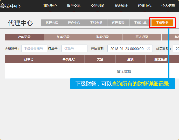
Task: View the 代理报表 tab
Action: [x=118, y=23]
